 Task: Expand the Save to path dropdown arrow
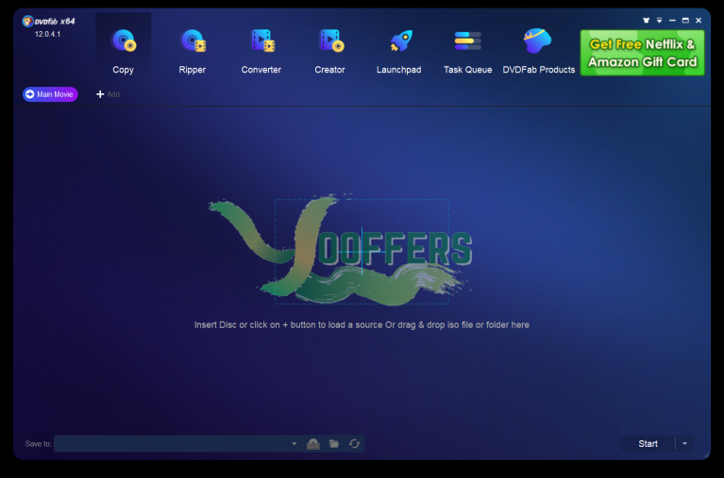tap(295, 443)
